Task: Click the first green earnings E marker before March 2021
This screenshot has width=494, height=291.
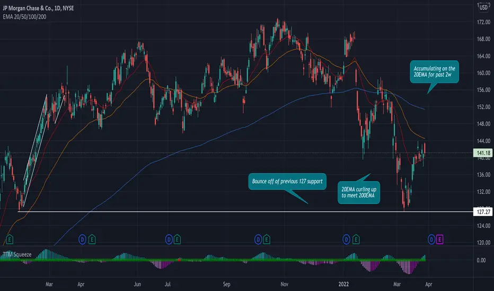Action: (10, 240)
